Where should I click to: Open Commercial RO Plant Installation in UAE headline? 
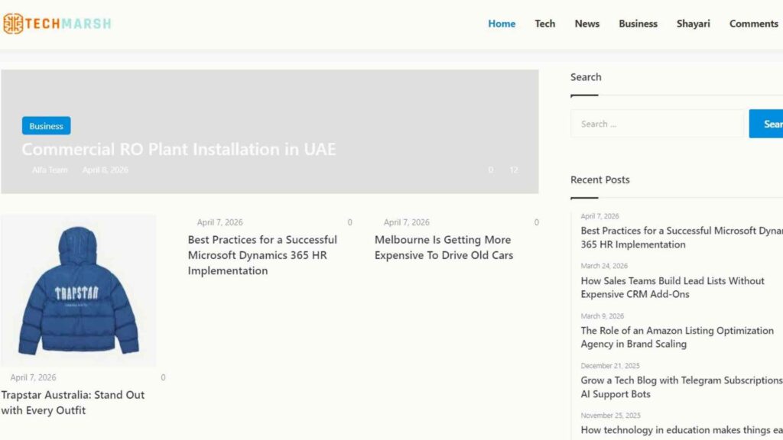coord(179,149)
